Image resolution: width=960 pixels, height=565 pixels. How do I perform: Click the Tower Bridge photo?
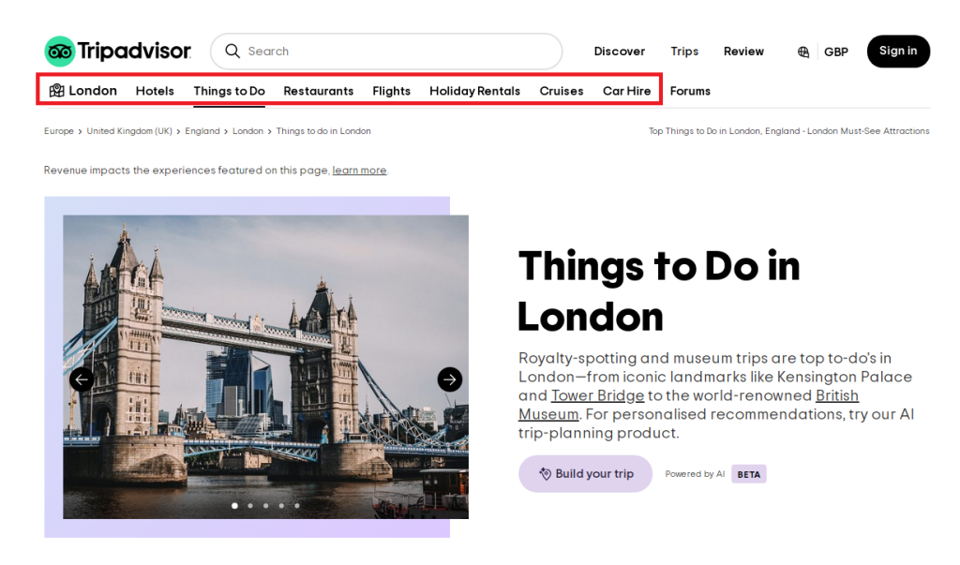tap(265, 367)
